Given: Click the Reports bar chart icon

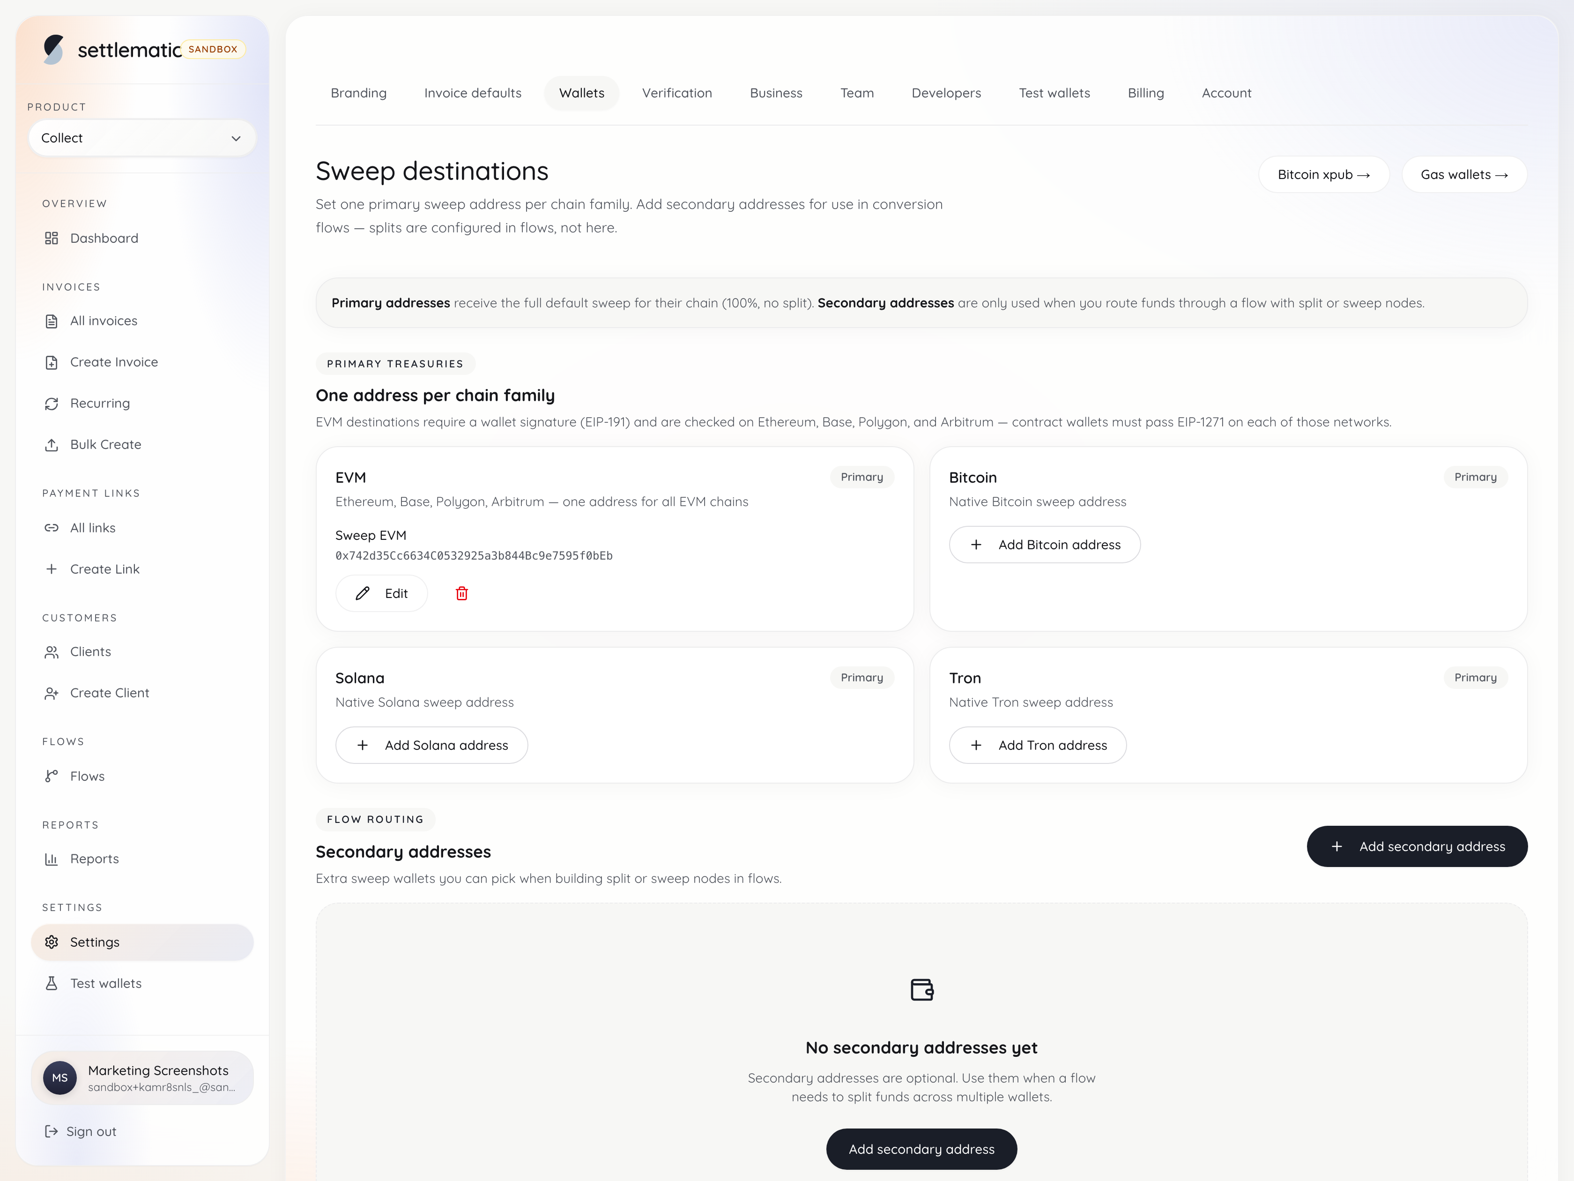Looking at the screenshot, I should click(51, 859).
